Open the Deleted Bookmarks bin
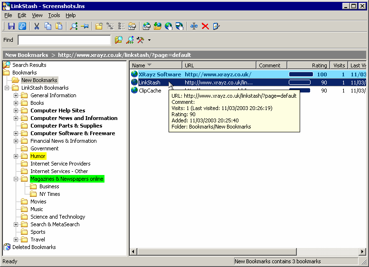This screenshot has height=267, width=369. tap(34, 247)
